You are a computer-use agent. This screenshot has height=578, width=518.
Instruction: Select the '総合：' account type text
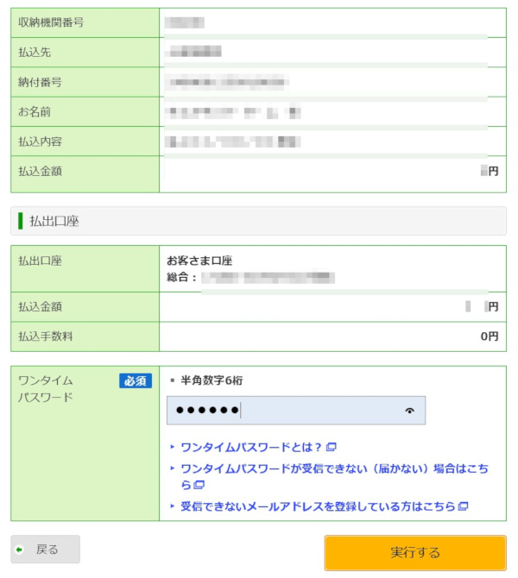[x=182, y=277]
